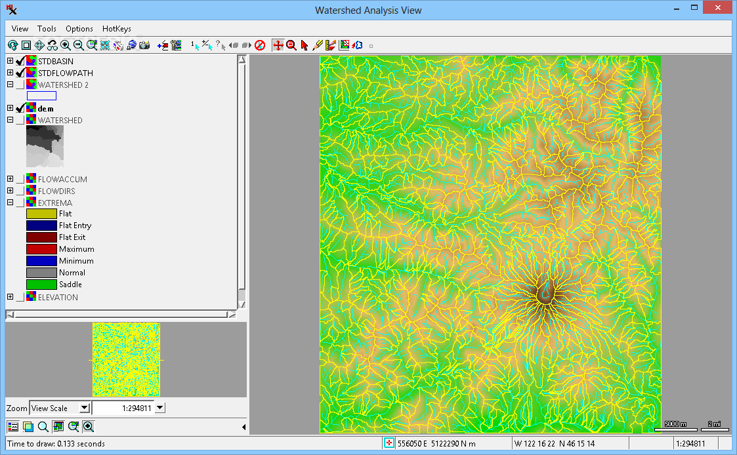
Task: Click the locator overview map thumbnail
Action: [126, 360]
